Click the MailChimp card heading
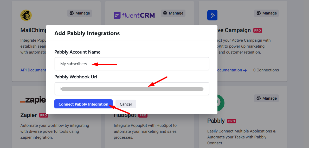 point(33,30)
